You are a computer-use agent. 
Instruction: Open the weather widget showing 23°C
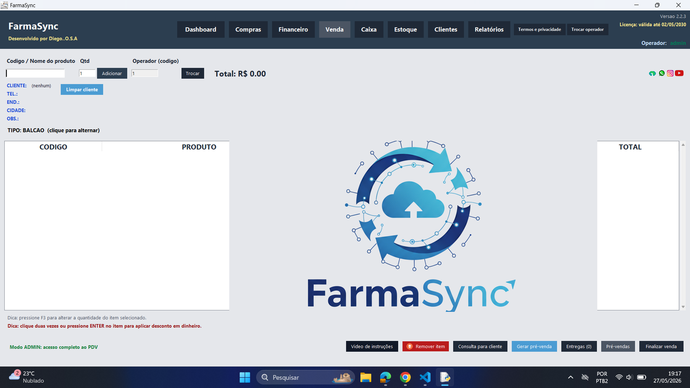coord(27,377)
